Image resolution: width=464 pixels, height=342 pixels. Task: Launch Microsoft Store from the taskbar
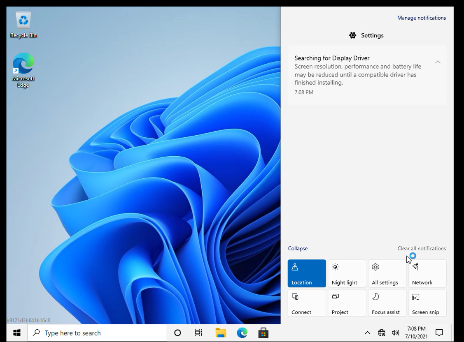(263, 333)
